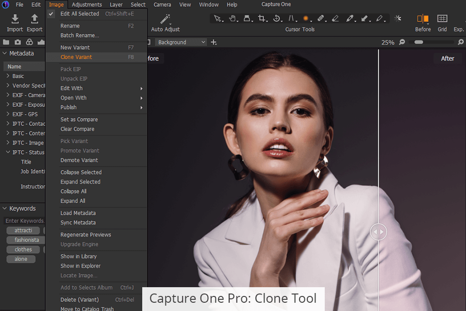The height and width of the screenshot is (311, 466).
Task: Toggle the Grid overlay
Action: coord(442,19)
